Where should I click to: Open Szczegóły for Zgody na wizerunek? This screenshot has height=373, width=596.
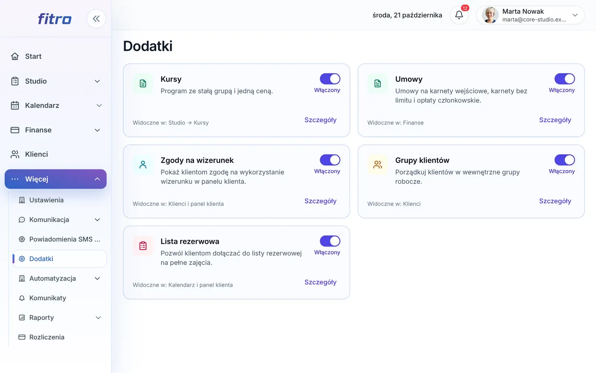click(x=320, y=201)
